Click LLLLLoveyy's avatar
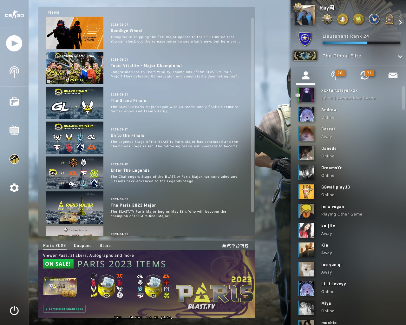This screenshot has width=406, height=325. [x=307, y=288]
